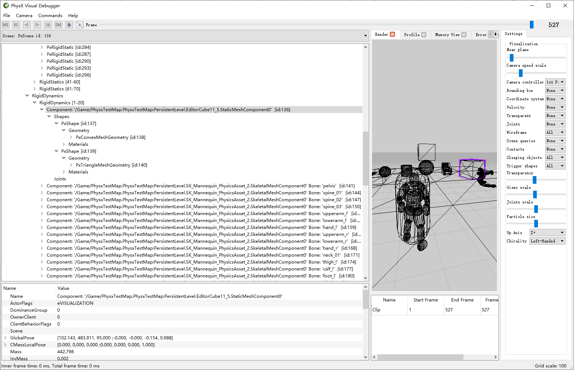Select PxRigidStatic [id:284] in tree
Screen dimensions: 574x370
click(x=69, y=47)
